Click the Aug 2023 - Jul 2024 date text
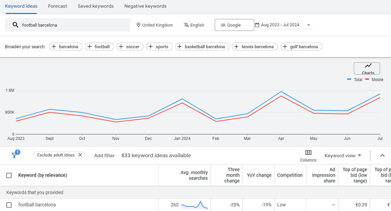Viewport: 391px width, 211px height. coord(280,25)
